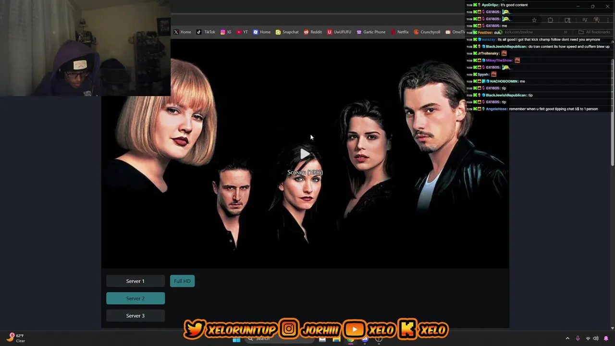Open the browser extensions puzzle icon
This screenshot has width=615, height=346.
pos(550,20)
